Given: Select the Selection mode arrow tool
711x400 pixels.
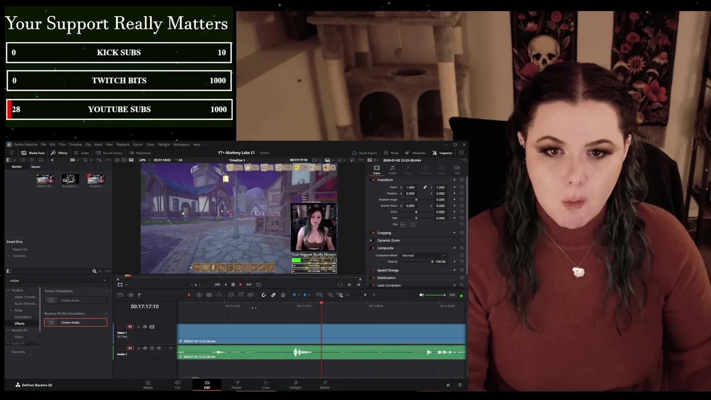Looking at the screenshot, I should coord(189,295).
